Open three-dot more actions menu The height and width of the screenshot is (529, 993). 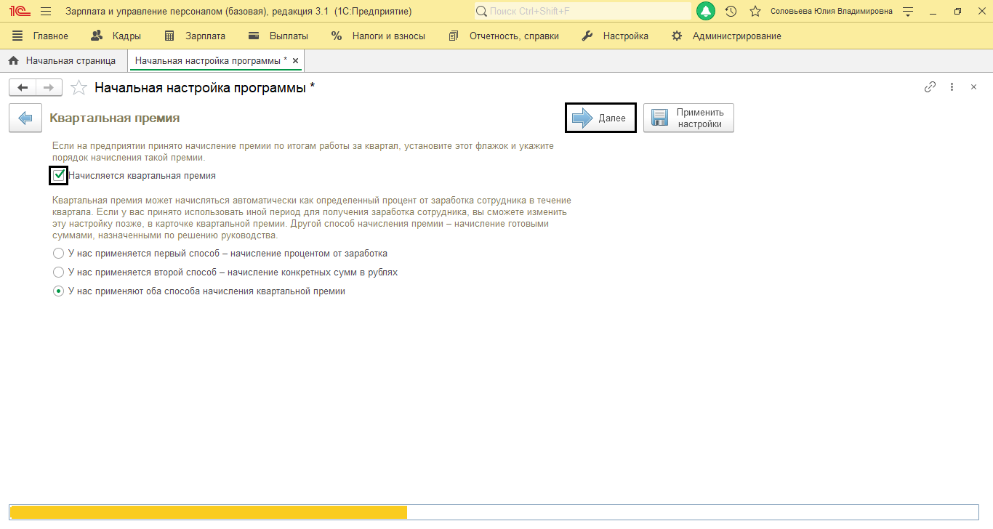[952, 87]
